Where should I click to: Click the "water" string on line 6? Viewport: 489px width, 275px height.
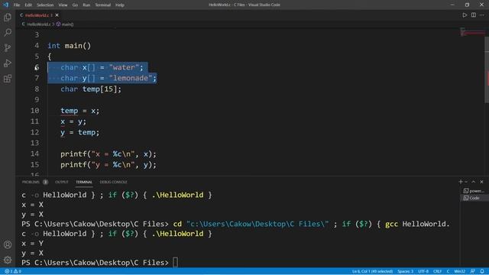(x=124, y=67)
